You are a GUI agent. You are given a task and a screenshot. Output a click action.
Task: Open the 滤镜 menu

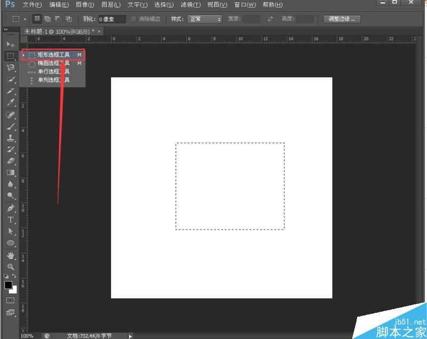191,5
